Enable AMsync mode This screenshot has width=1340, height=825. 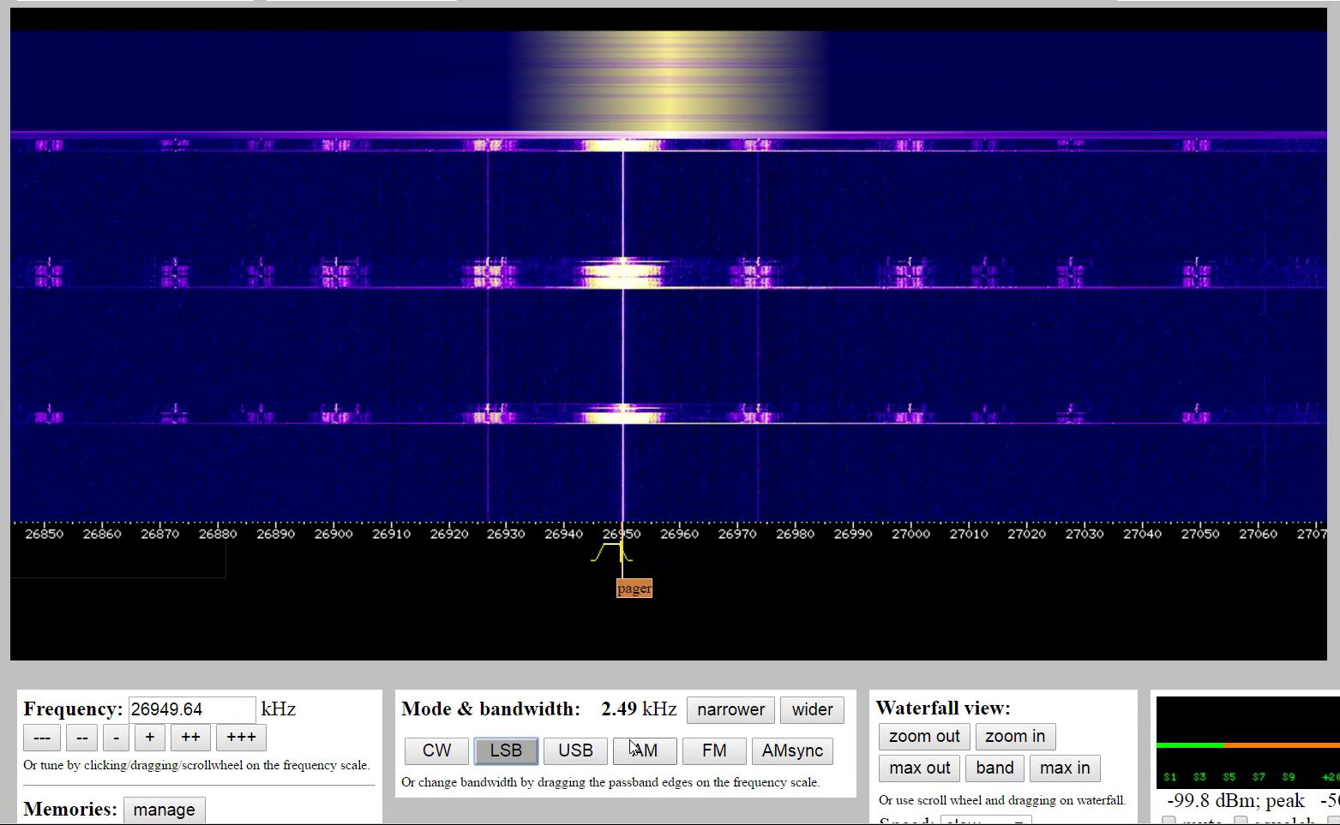792,750
